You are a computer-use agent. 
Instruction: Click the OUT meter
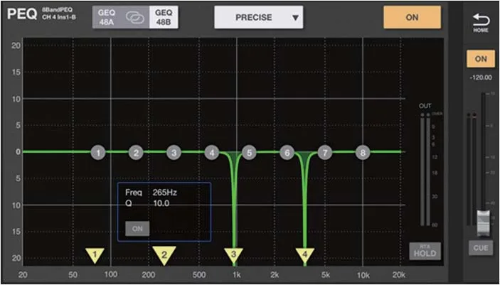coord(426,169)
